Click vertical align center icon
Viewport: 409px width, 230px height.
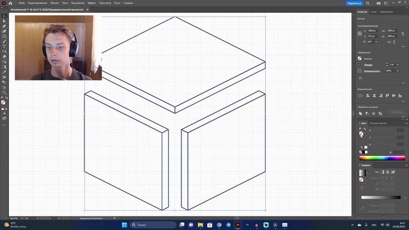(394, 96)
